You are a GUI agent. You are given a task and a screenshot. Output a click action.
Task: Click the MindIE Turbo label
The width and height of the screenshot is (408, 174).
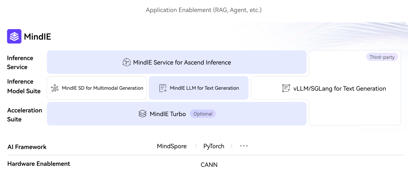click(x=168, y=114)
